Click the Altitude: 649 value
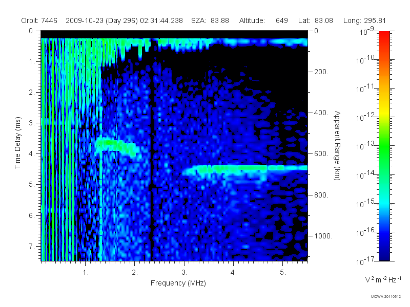This screenshot has height=307, width=410. 263,20
